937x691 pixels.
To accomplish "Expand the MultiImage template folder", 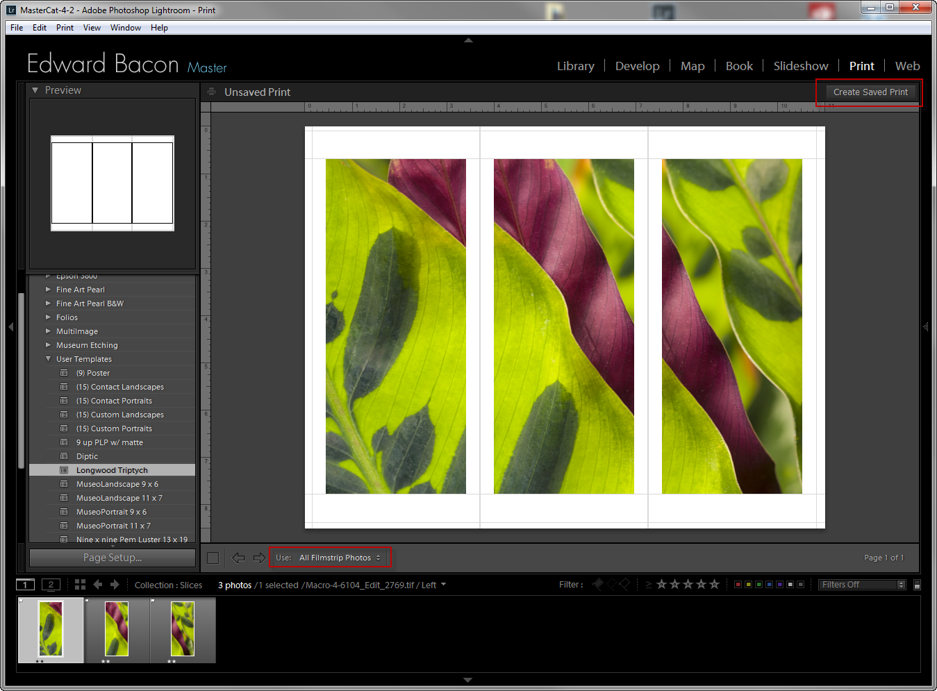I will 48,331.
